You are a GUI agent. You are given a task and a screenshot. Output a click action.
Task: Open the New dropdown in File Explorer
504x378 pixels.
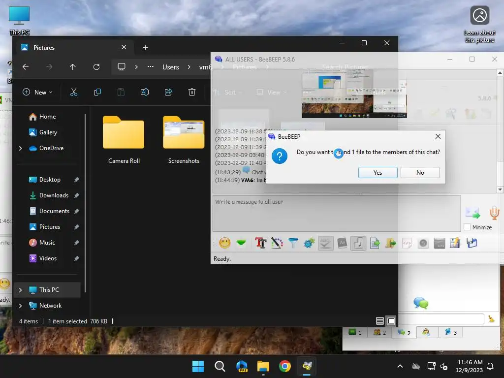click(37, 92)
